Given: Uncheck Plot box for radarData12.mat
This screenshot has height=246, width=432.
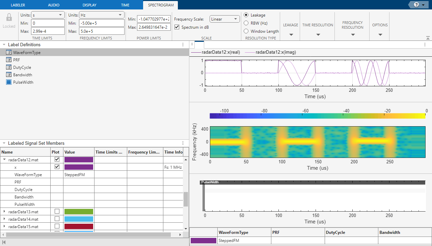Looking at the screenshot, I should tap(57, 159).
